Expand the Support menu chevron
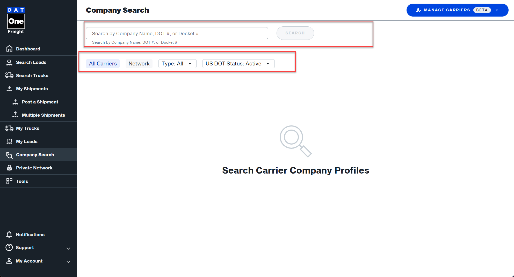514x277 pixels. pos(68,248)
